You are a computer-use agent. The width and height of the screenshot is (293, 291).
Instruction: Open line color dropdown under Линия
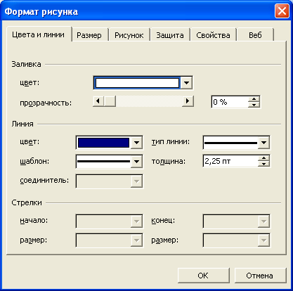(x=136, y=142)
